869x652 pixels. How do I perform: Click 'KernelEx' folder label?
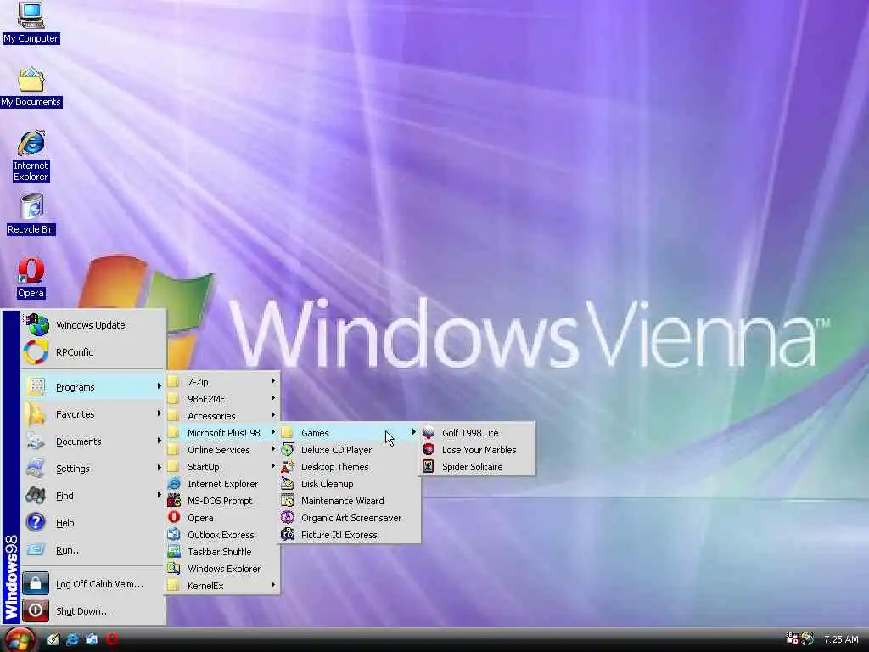pos(205,586)
